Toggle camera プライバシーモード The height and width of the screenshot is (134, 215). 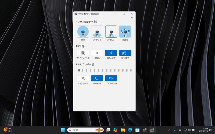83,53
